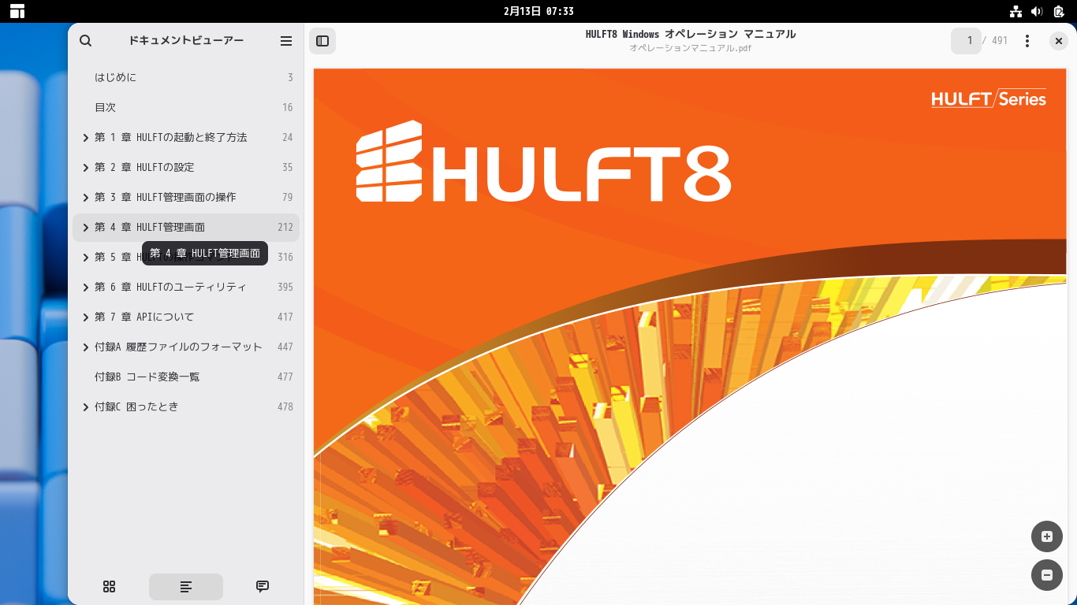
Task: Select appendix title 付録C 困ったとき
Action: click(136, 406)
